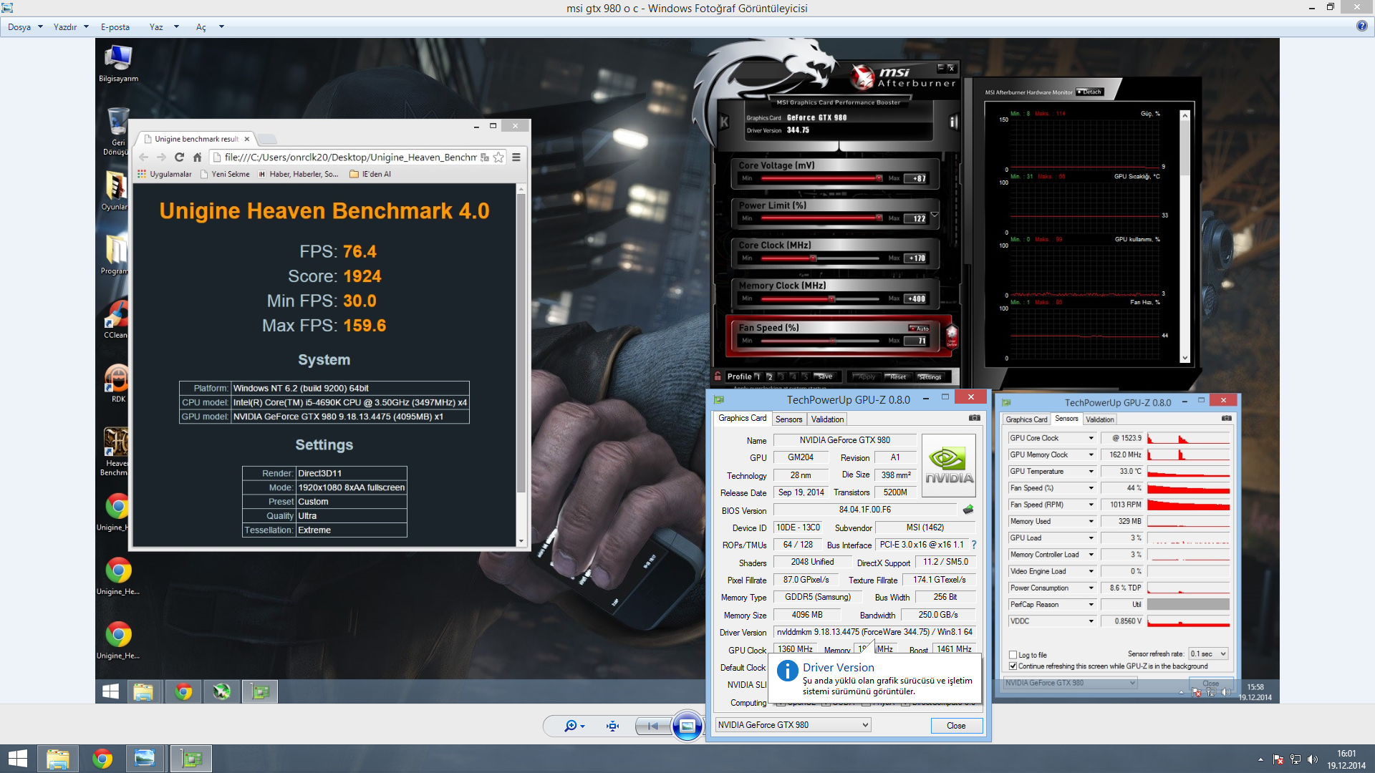Click the Afterburner hardware monitor scrollbar
This screenshot has height=773, width=1375.
(x=1185, y=236)
